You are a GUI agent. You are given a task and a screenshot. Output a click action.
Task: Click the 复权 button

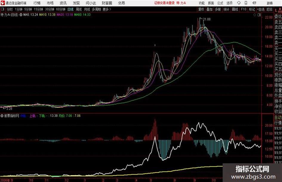[201, 9]
